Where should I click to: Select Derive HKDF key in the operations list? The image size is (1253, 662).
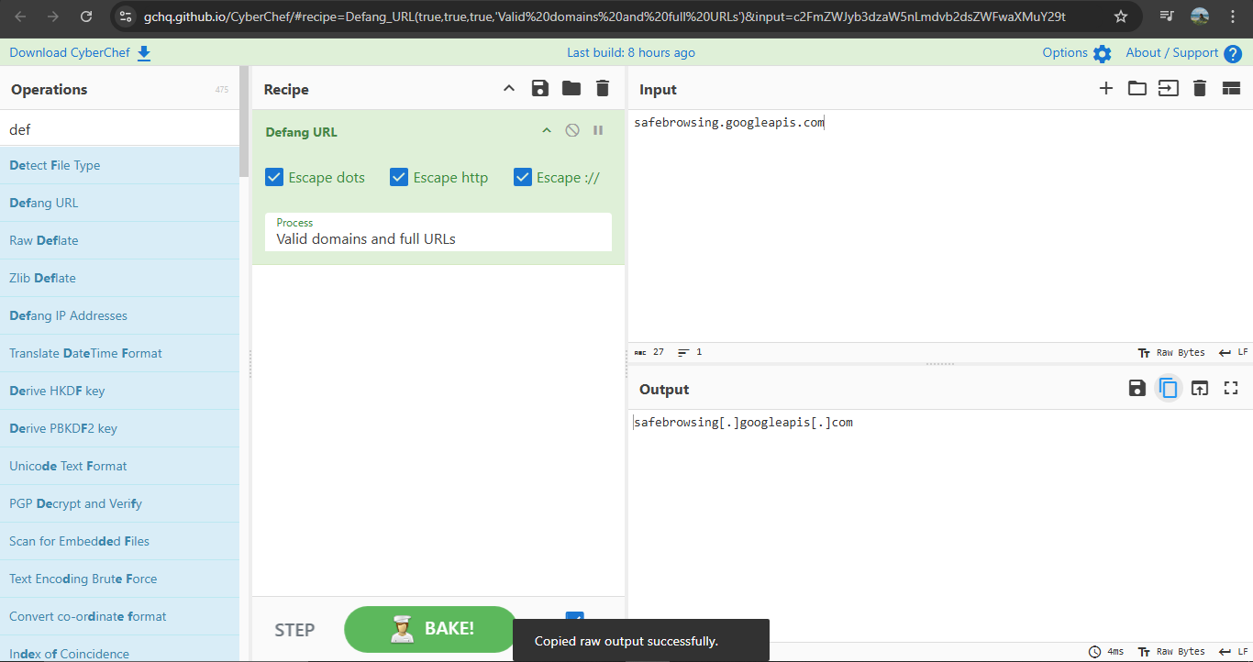119,391
